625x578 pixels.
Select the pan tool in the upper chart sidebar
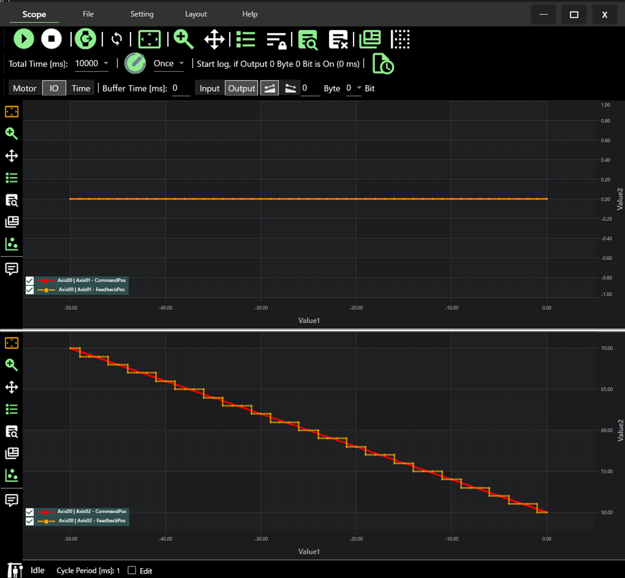pos(11,156)
